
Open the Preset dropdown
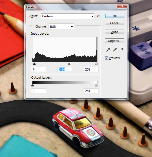(x=68, y=16)
